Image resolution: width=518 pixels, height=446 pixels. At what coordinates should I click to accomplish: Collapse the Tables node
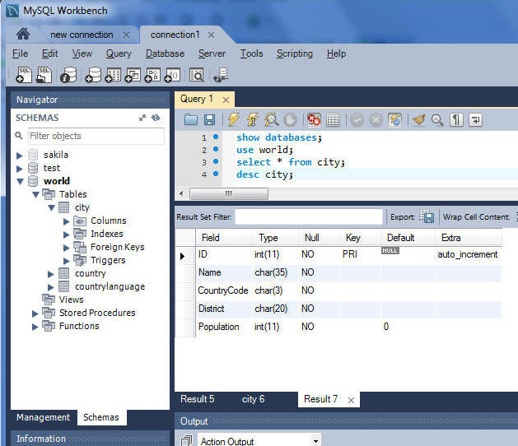36,194
